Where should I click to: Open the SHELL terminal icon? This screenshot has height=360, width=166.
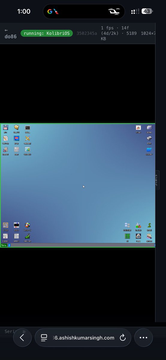(28, 127)
